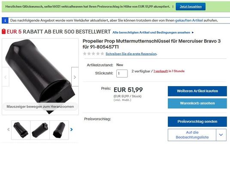Click Weiteren Artikel kaufen button
This screenshot has width=230, height=188.
pyautogui.click(x=197, y=91)
